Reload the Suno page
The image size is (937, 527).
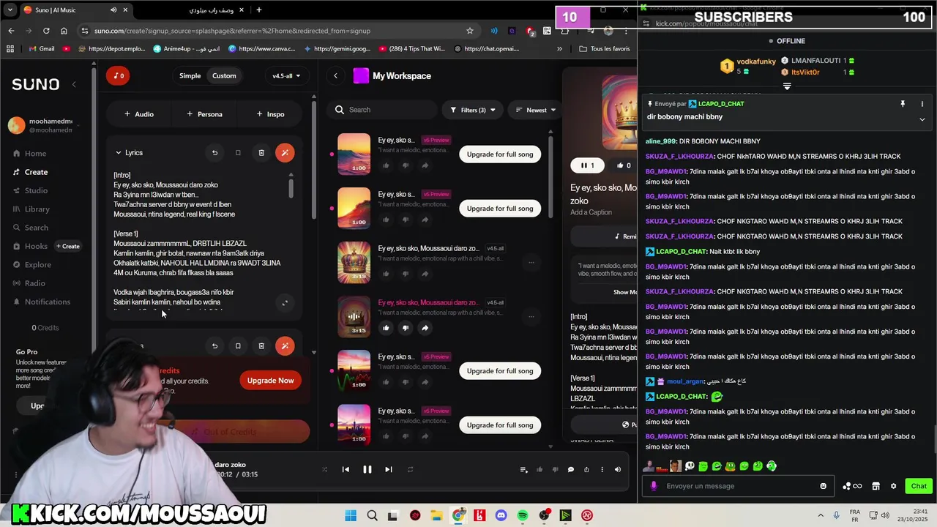46,31
